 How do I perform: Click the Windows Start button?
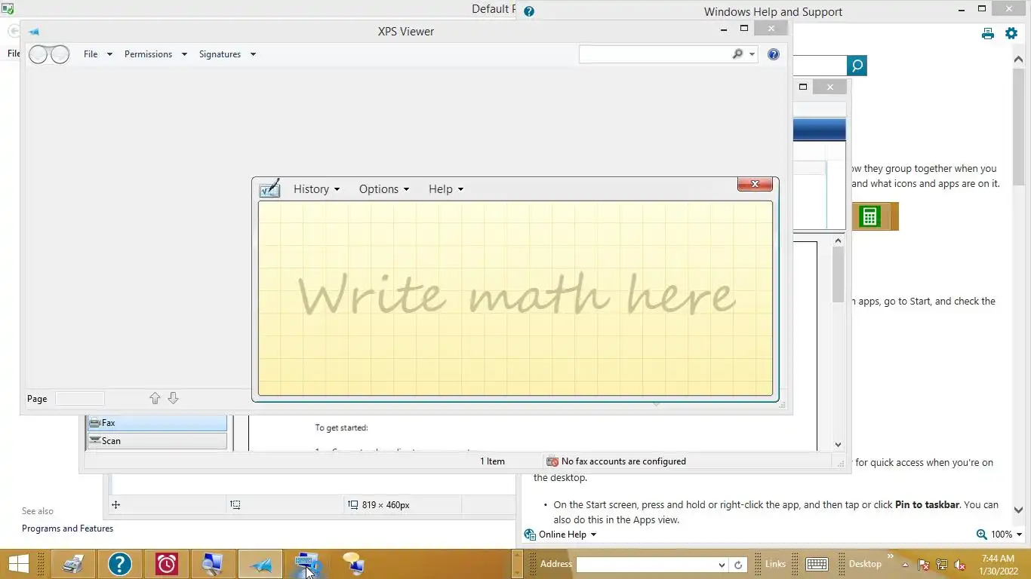18,564
